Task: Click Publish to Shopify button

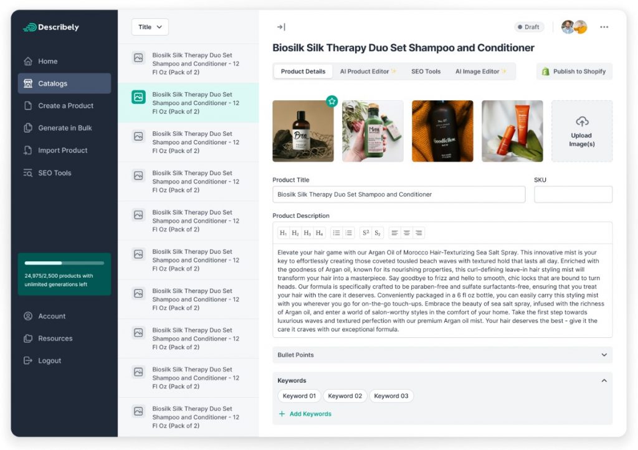Action: coord(574,72)
